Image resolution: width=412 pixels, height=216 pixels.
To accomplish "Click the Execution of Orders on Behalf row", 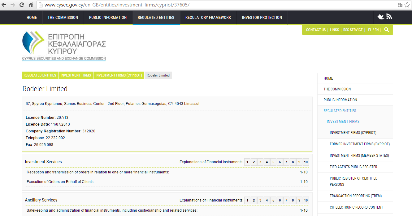I will tap(167, 182).
